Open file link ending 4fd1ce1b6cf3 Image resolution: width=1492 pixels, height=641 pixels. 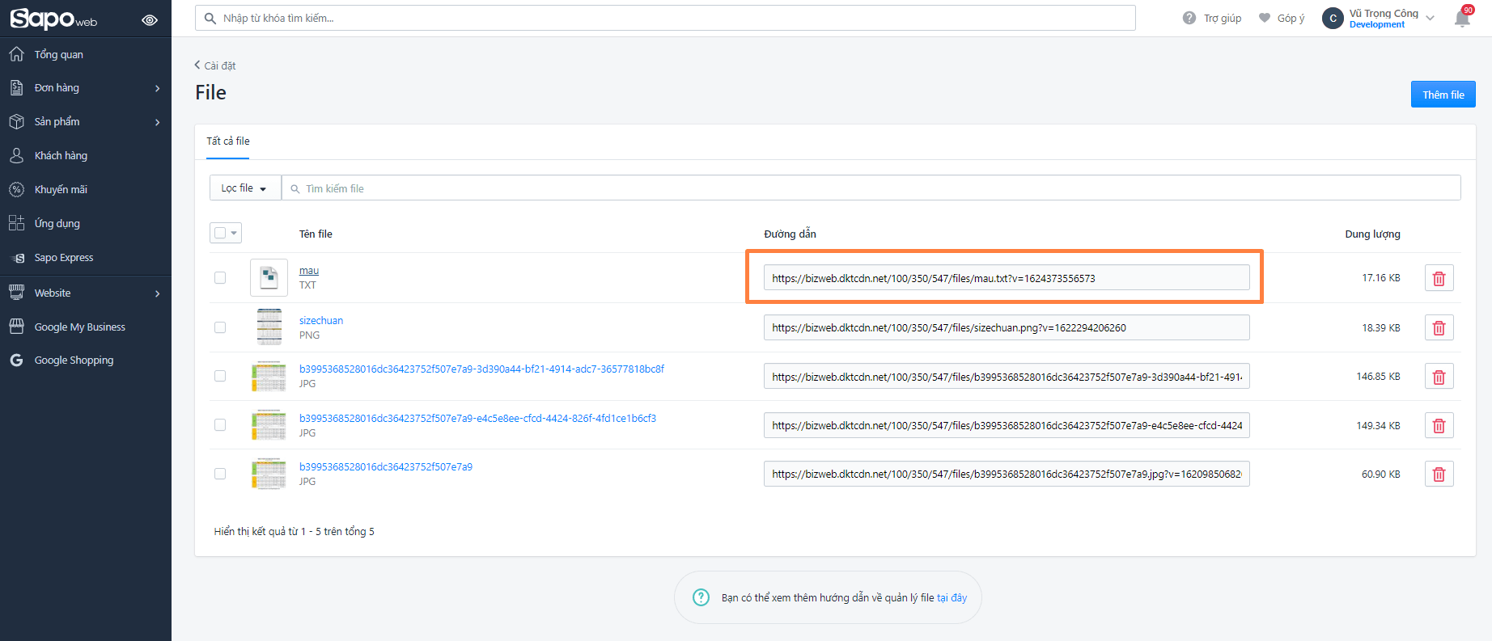(477, 419)
